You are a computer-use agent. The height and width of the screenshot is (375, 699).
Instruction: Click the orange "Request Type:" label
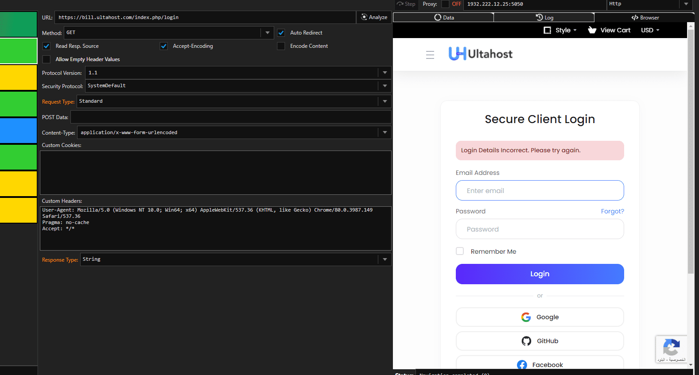(58, 102)
